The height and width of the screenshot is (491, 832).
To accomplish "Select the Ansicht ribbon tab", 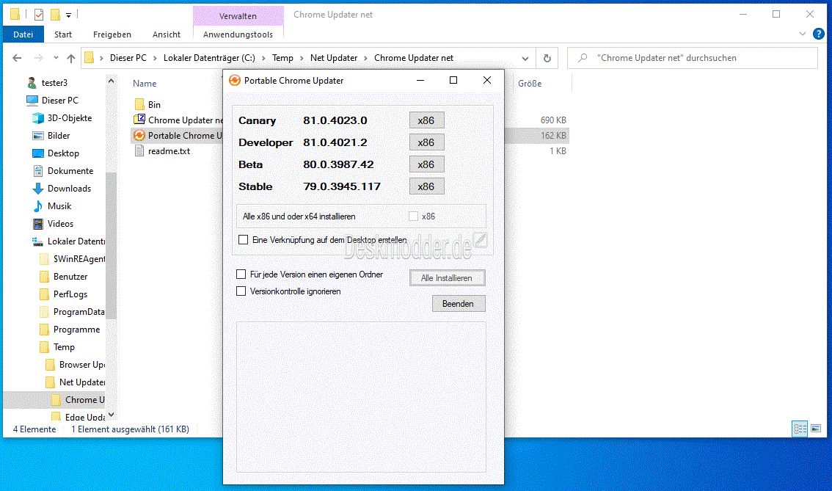I will (167, 34).
